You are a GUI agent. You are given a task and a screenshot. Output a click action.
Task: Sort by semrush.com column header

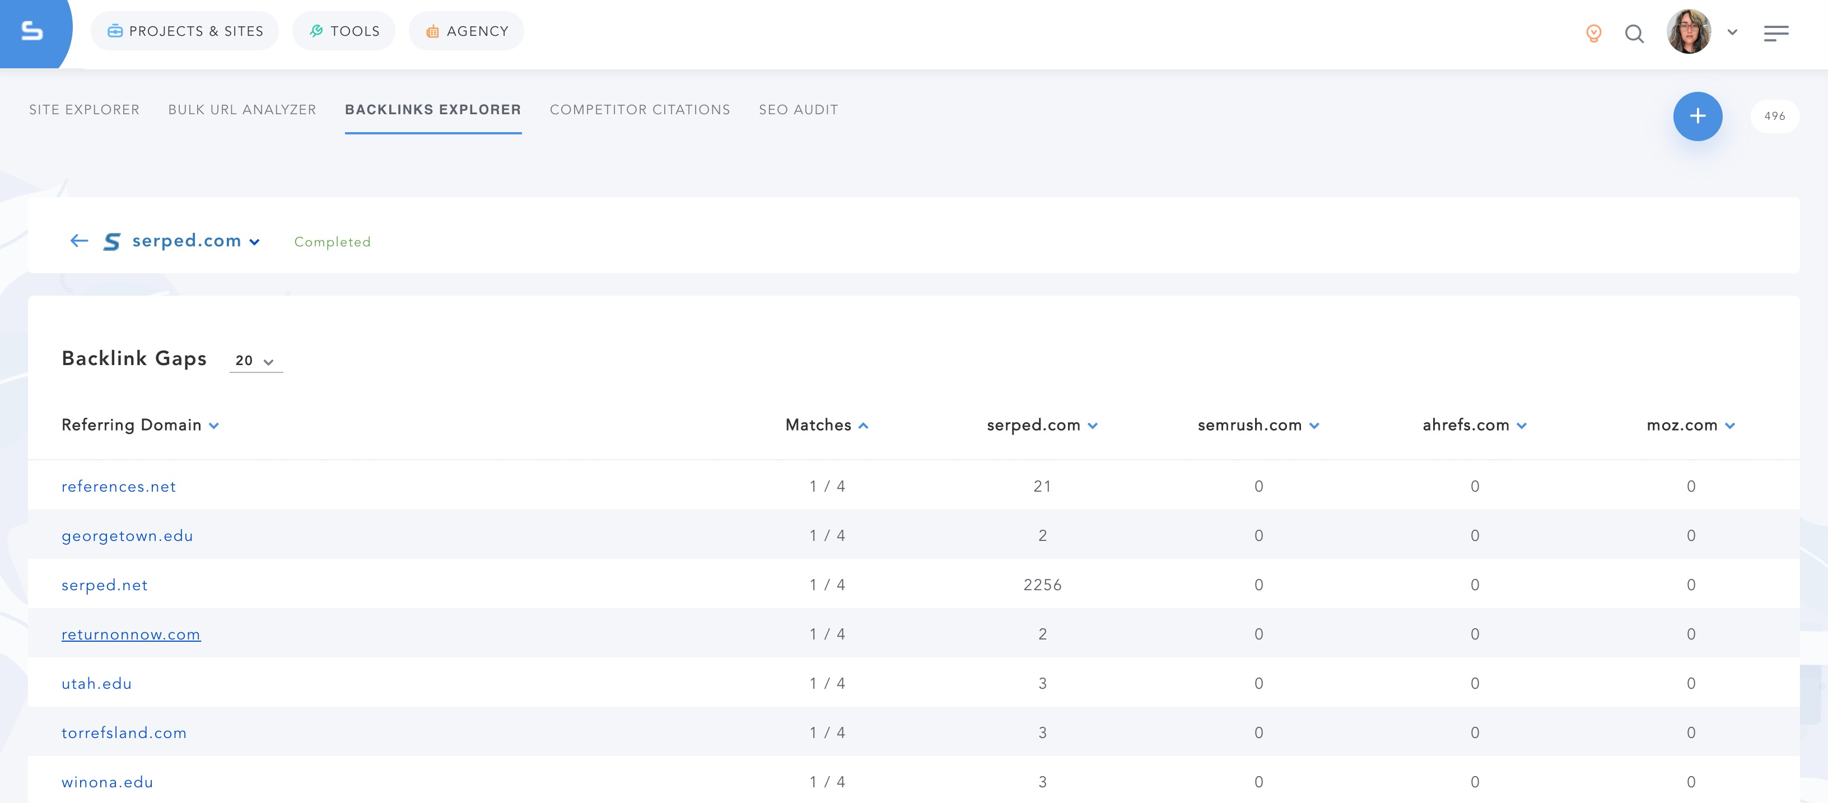[x=1258, y=425]
